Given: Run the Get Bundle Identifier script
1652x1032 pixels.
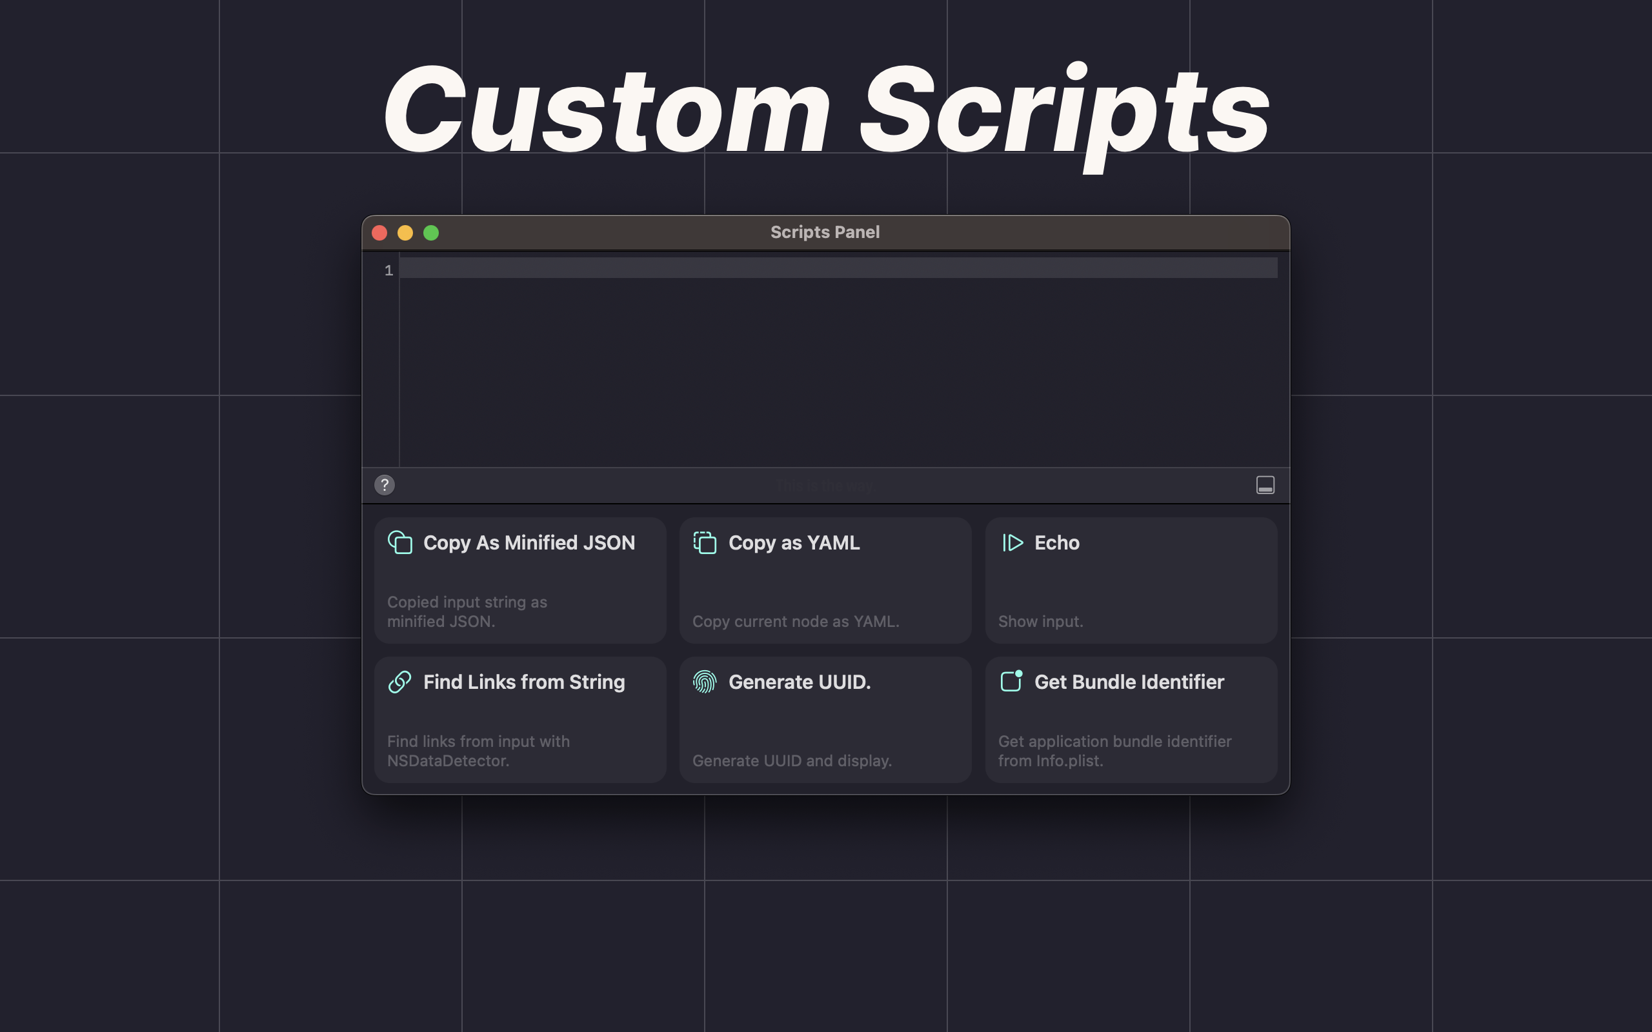Looking at the screenshot, I should click(1131, 720).
